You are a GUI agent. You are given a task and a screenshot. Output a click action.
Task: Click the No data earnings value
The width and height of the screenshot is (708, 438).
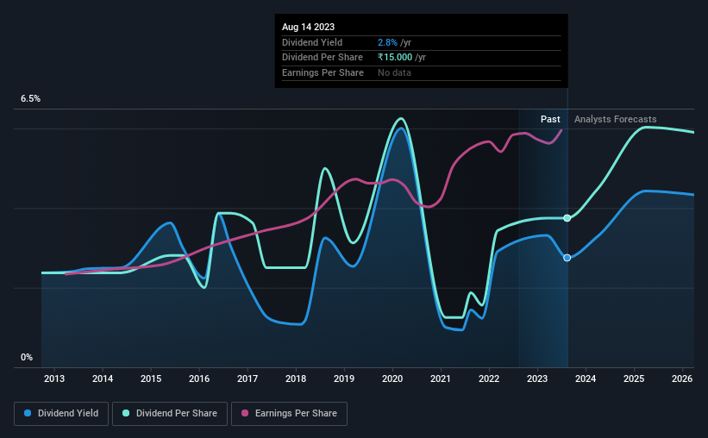point(395,72)
